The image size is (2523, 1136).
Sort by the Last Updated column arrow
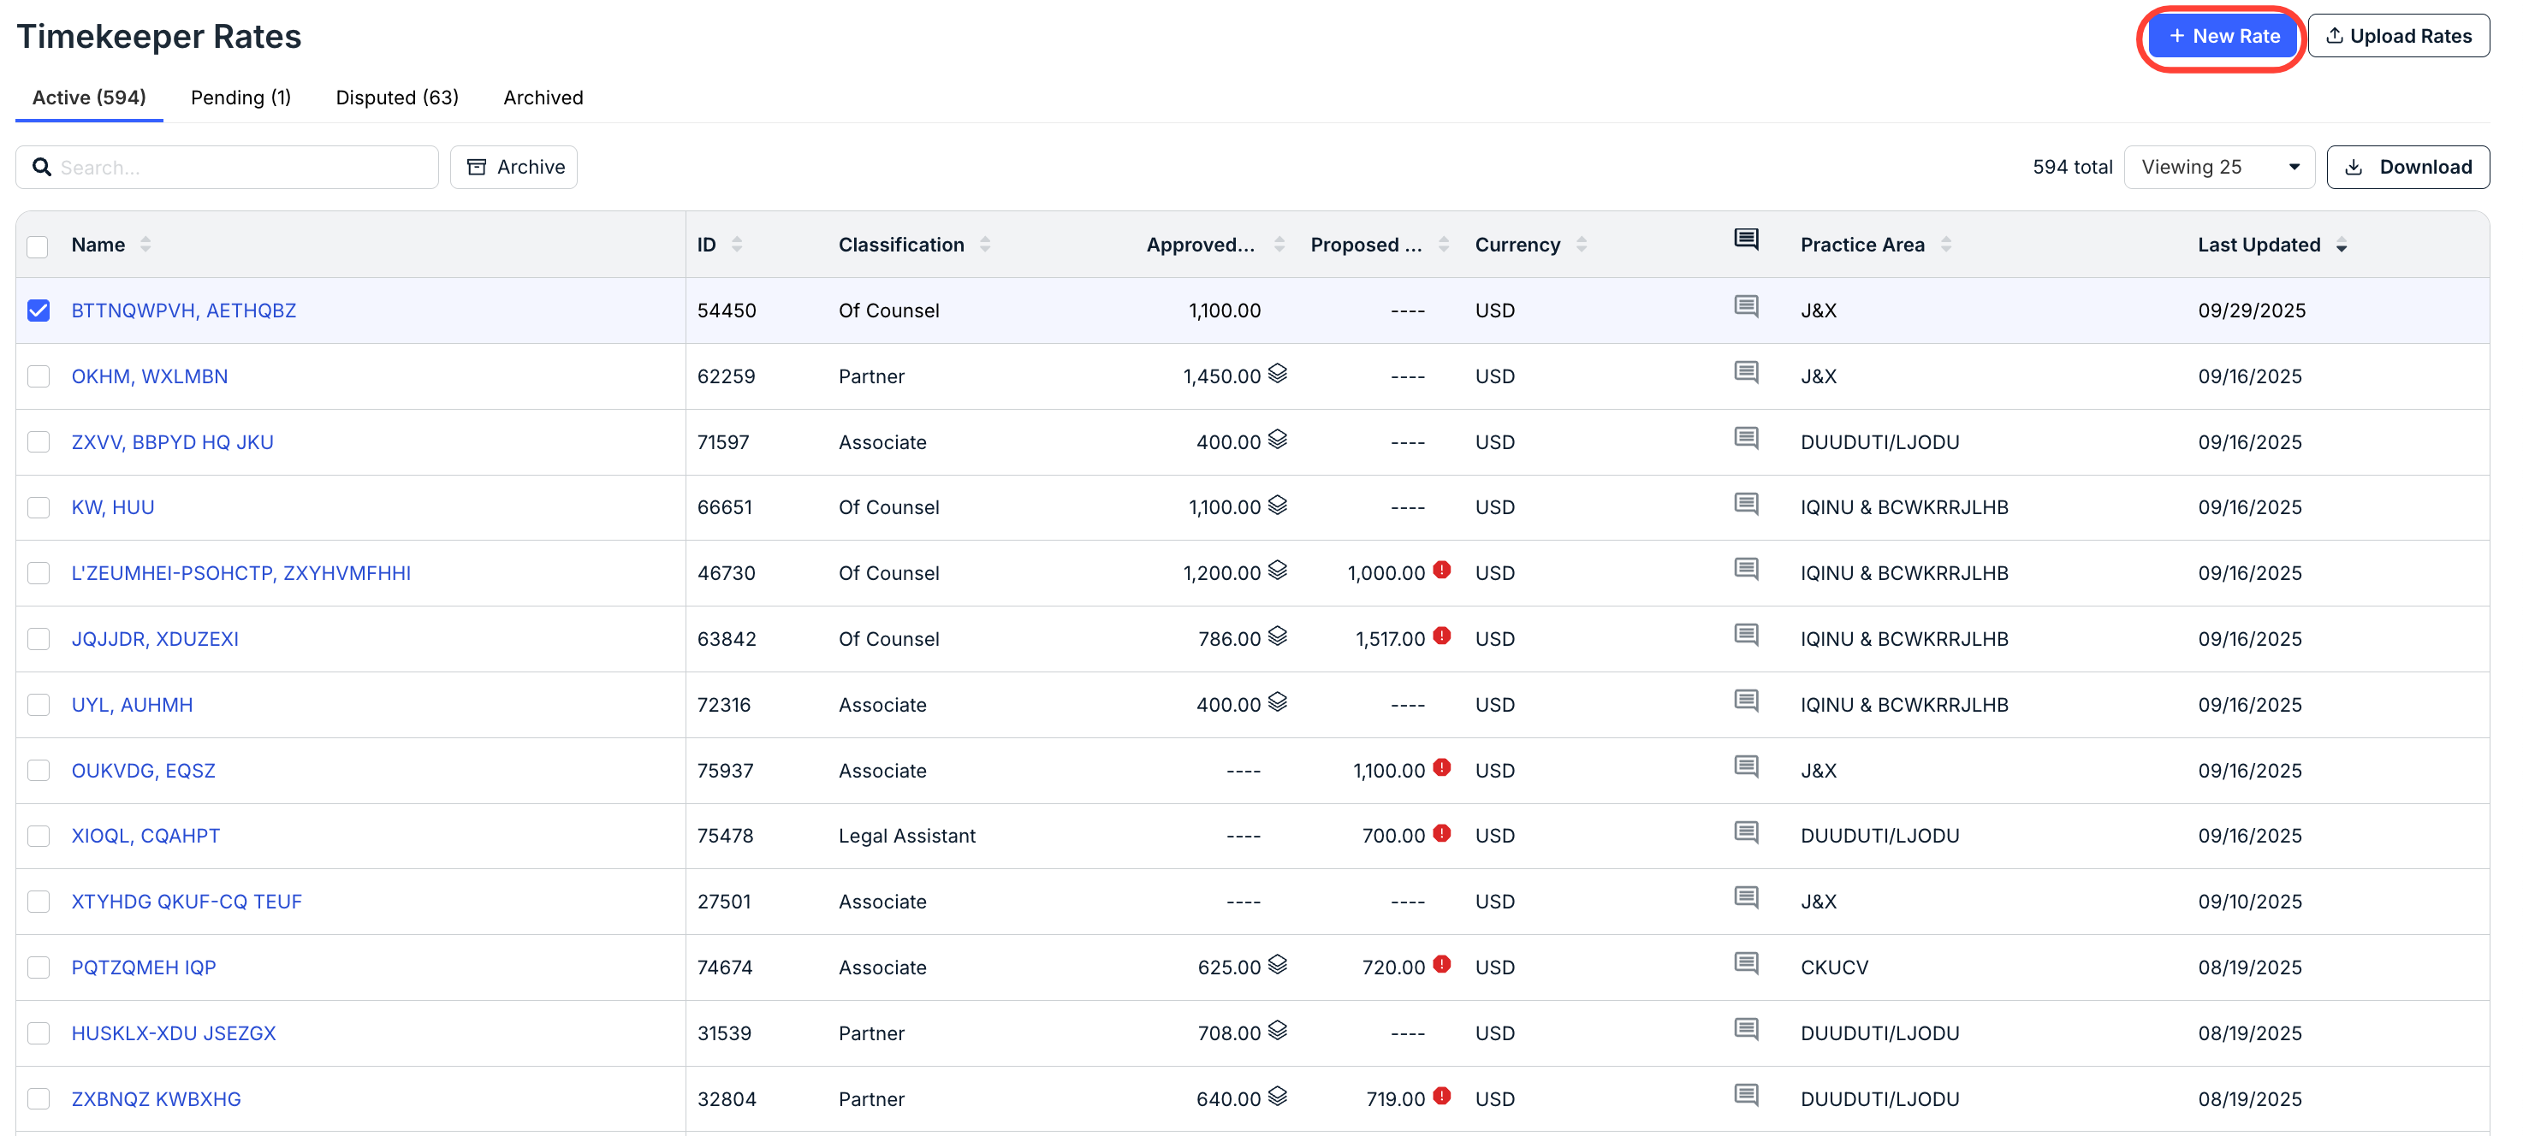pyautogui.click(x=2341, y=246)
